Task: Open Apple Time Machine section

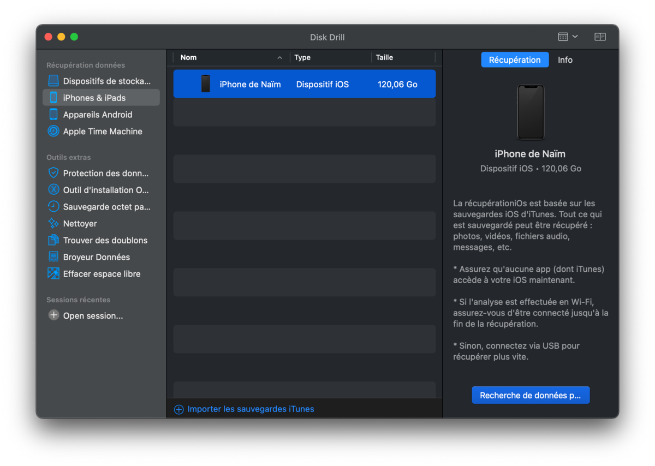Action: 101,131
